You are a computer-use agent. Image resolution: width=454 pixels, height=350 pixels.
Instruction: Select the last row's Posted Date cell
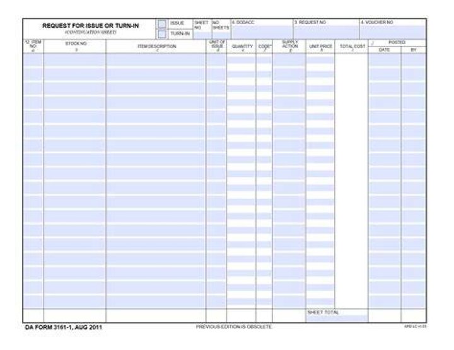click(x=385, y=302)
